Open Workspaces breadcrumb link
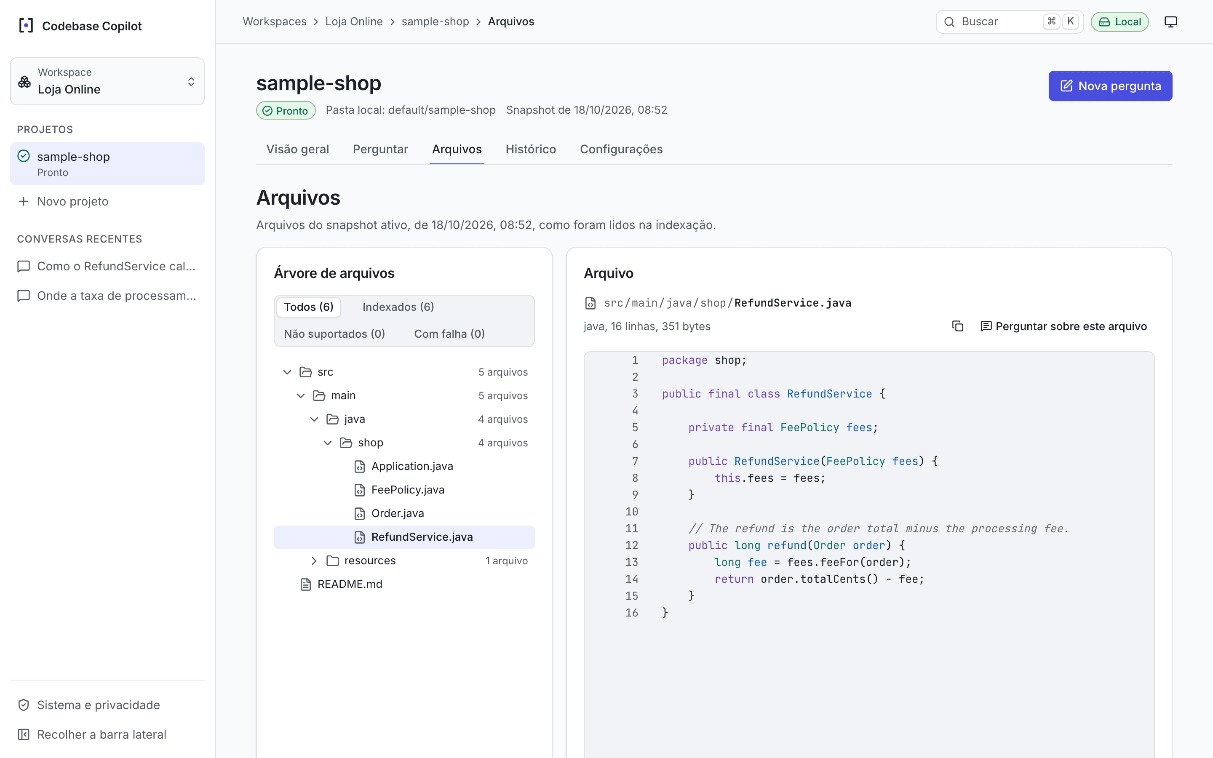 pyautogui.click(x=275, y=21)
